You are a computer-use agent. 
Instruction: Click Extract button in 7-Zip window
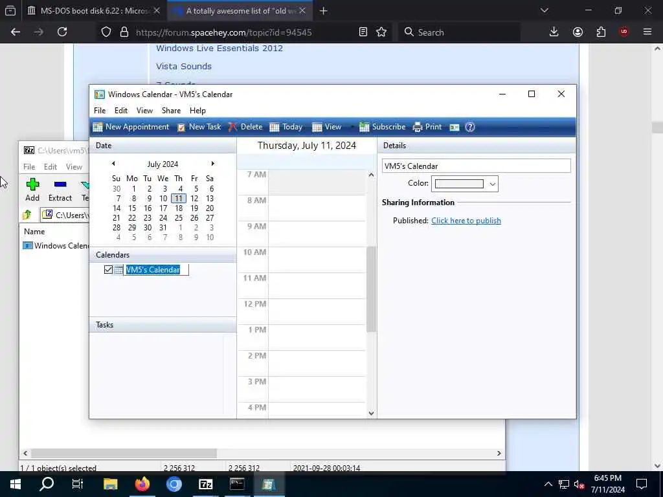point(60,190)
